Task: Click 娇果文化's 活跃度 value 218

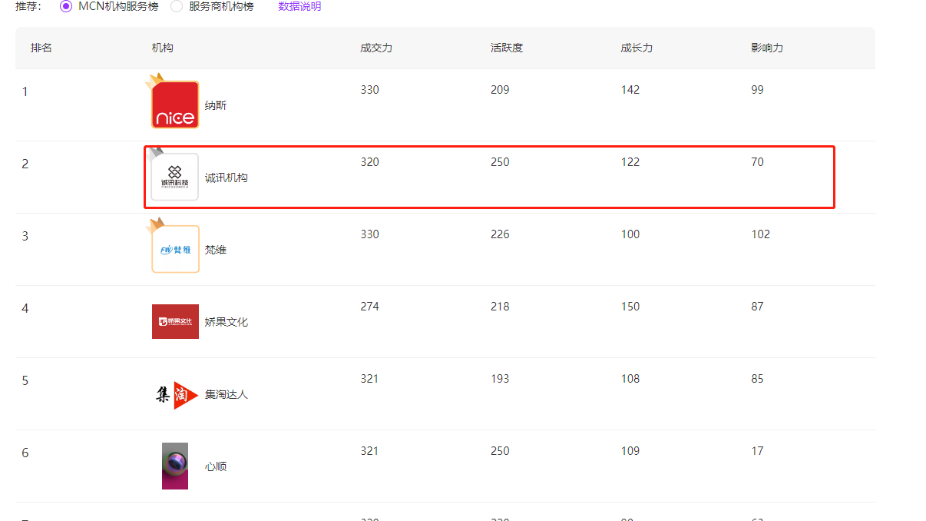Action: (500, 307)
